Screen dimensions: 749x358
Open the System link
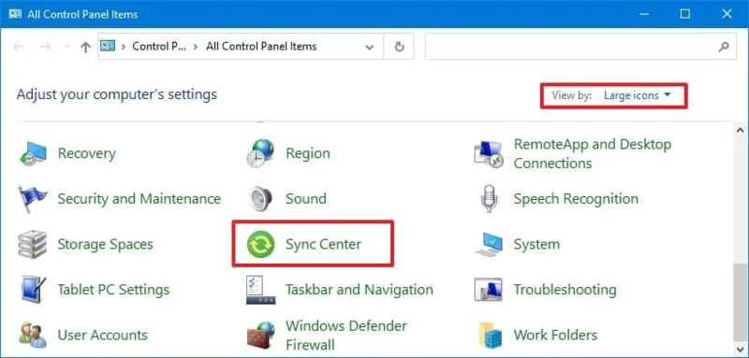coord(536,244)
